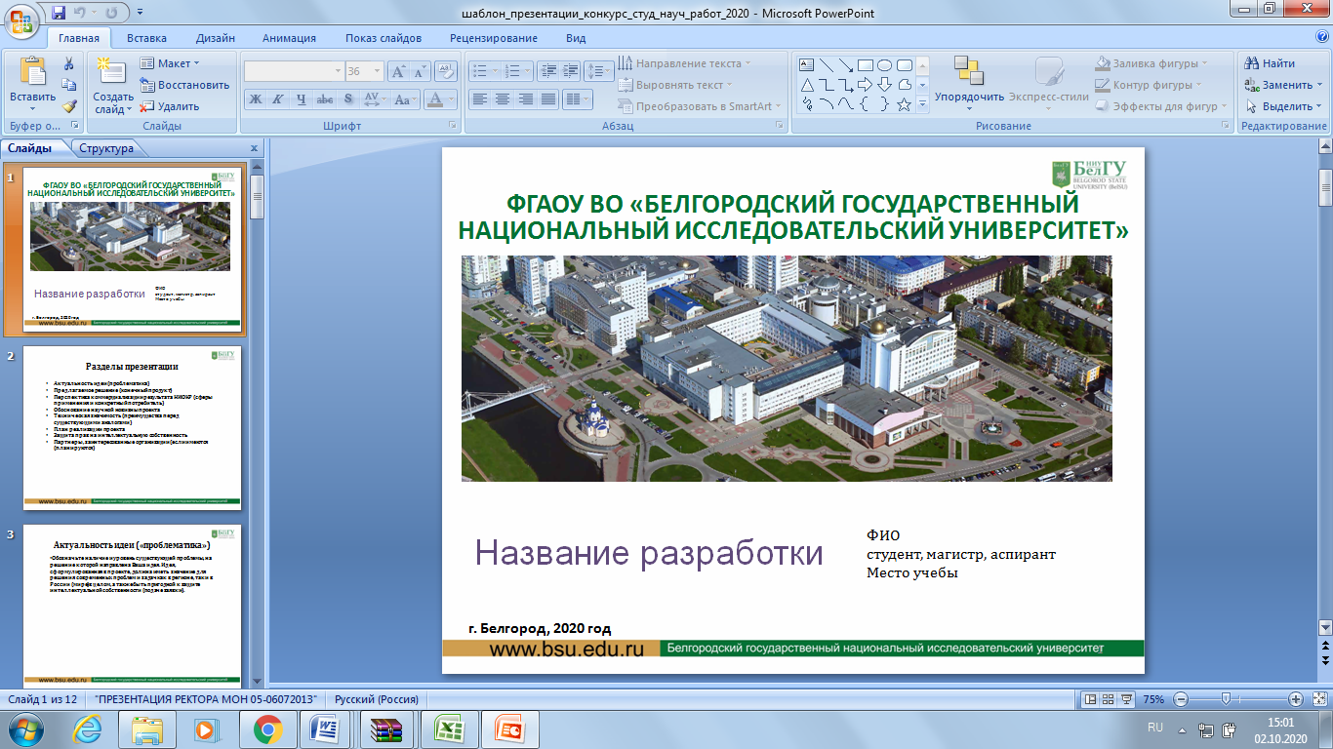Click the Format Painter brush icon
Image resolution: width=1333 pixels, height=749 pixels.
[69, 106]
